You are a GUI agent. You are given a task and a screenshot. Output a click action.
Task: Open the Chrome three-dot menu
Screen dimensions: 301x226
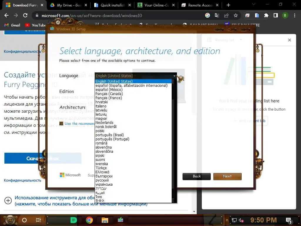coord(295,15)
